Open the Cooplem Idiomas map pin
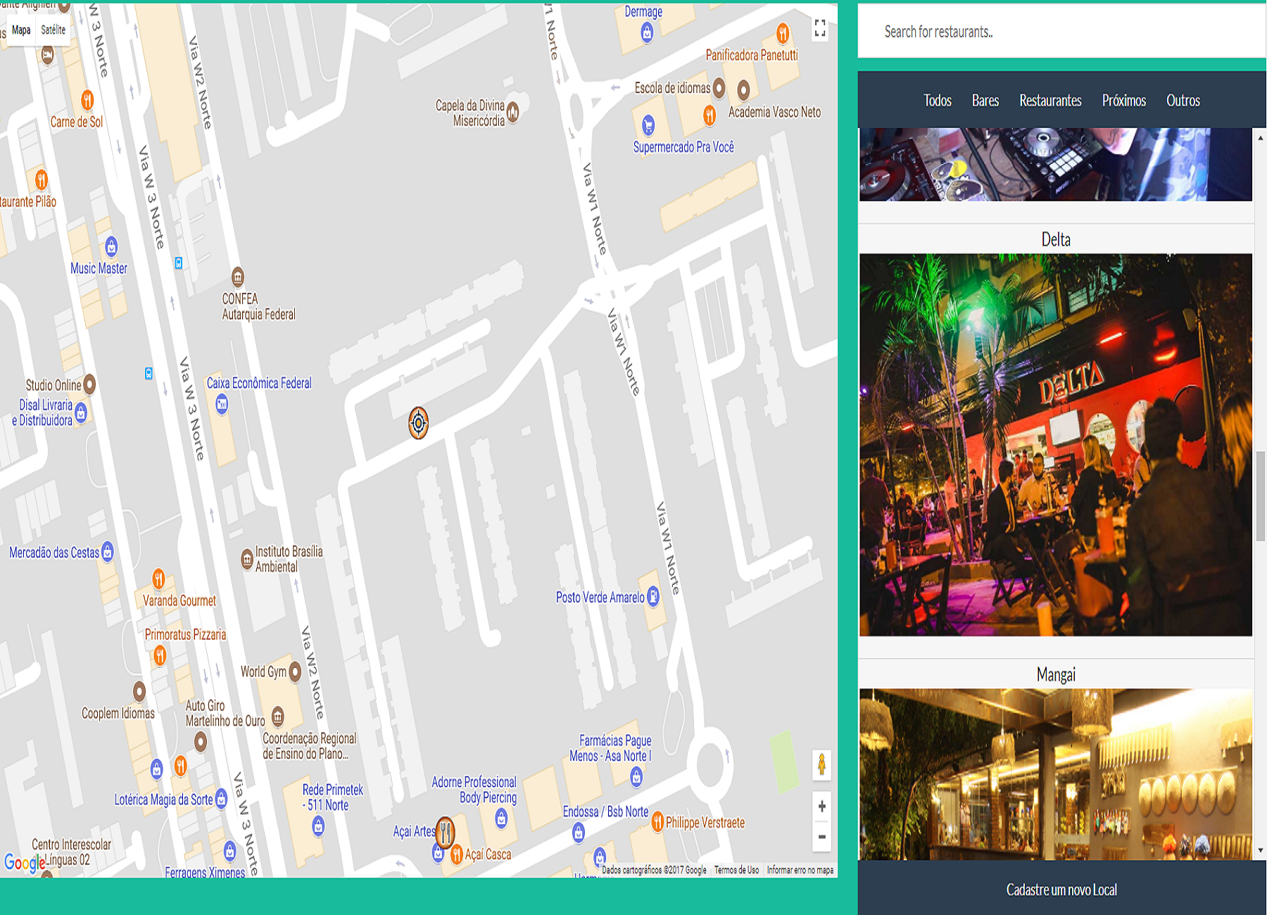1267x915 pixels. [139, 691]
